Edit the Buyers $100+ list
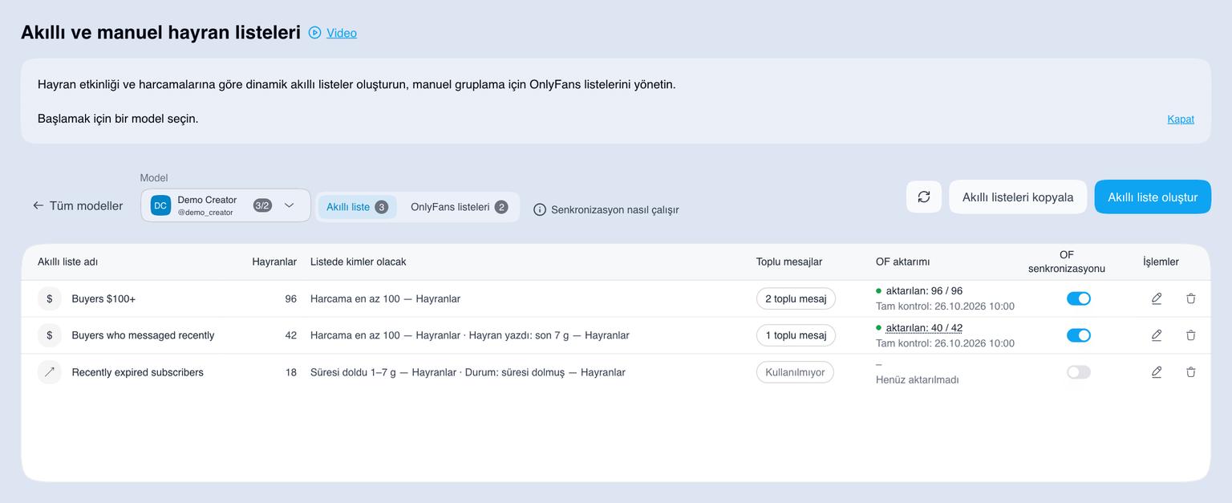 (1157, 298)
